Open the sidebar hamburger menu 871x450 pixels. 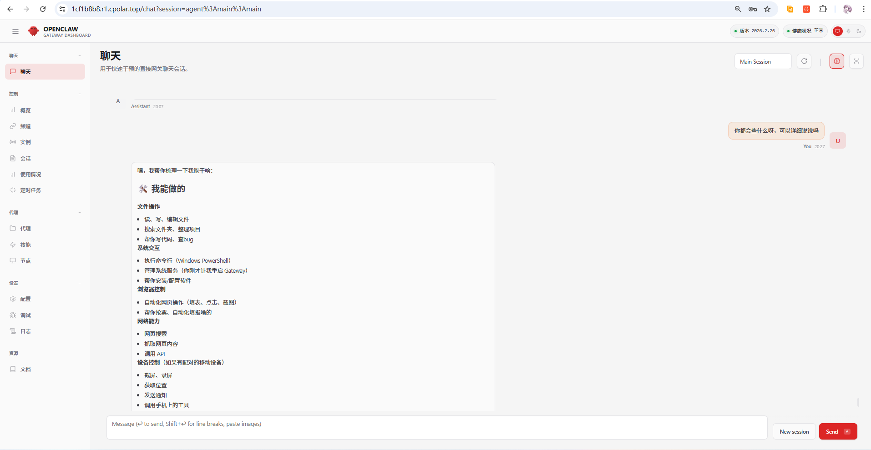pyautogui.click(x=15, y=31)
